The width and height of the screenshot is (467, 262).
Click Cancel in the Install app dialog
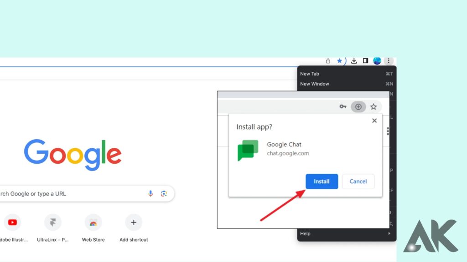click(x=358, y=181)
